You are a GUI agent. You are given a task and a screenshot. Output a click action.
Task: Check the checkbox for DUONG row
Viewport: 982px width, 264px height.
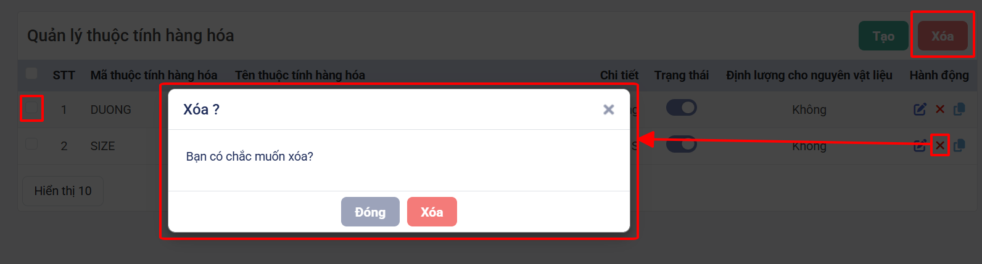[31, 108]
